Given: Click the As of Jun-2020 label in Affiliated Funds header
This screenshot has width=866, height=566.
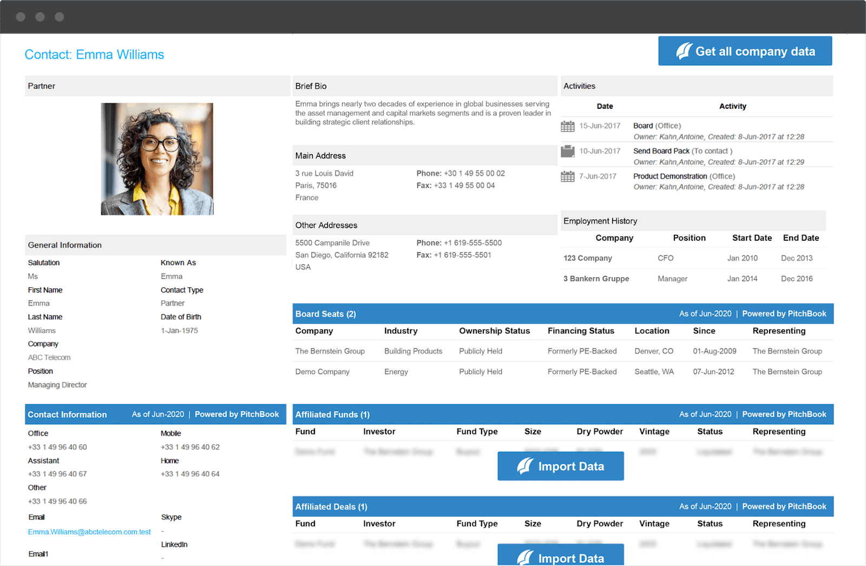Looking at the screenshot, I should point(705,414).
